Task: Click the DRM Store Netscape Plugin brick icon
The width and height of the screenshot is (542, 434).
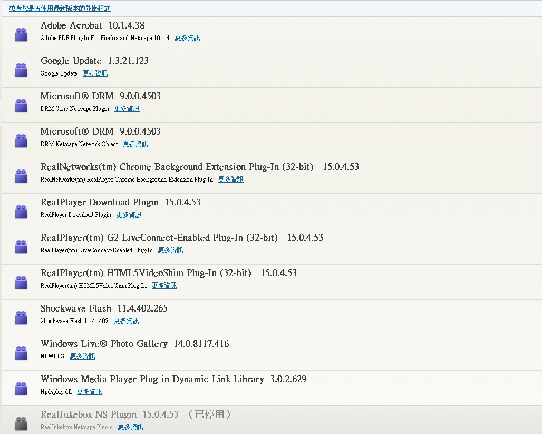Action: [x=21, y=106]
